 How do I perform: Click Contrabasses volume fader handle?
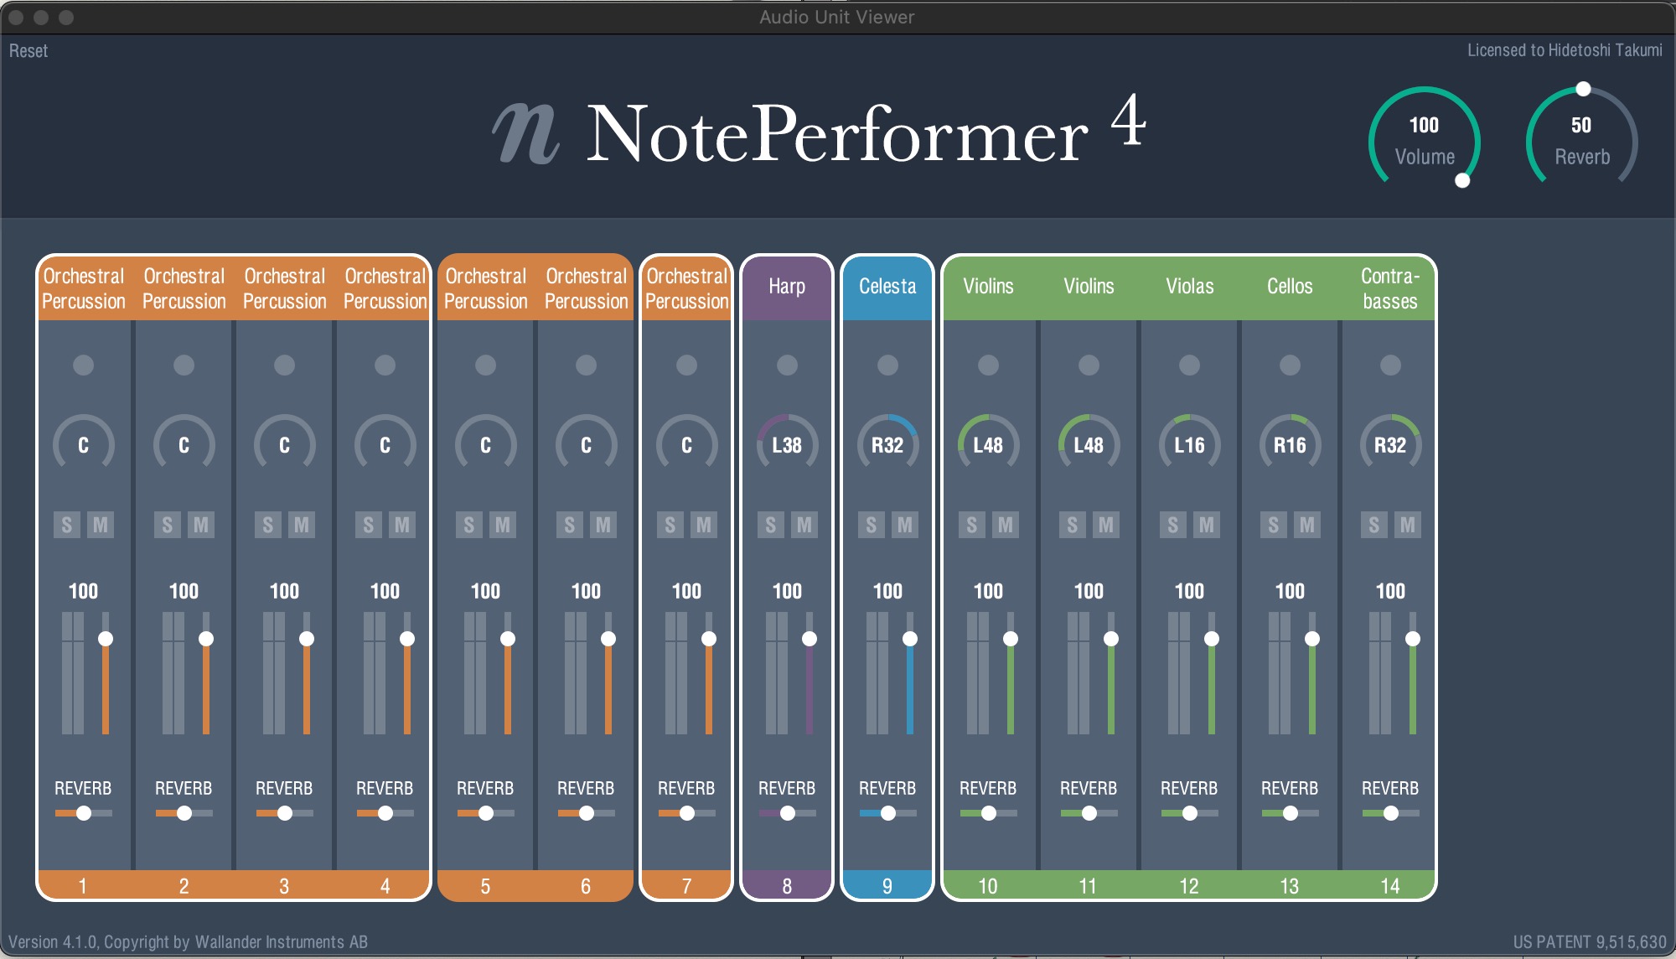[x=1413, y=639]
